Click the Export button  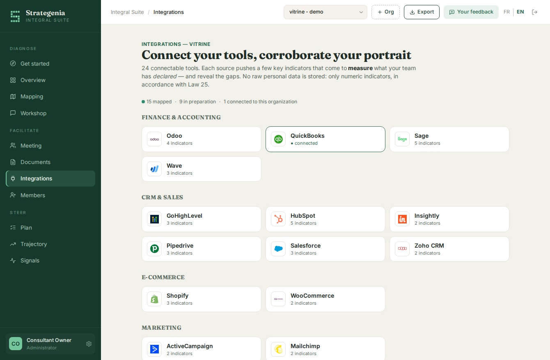point(422,12)
